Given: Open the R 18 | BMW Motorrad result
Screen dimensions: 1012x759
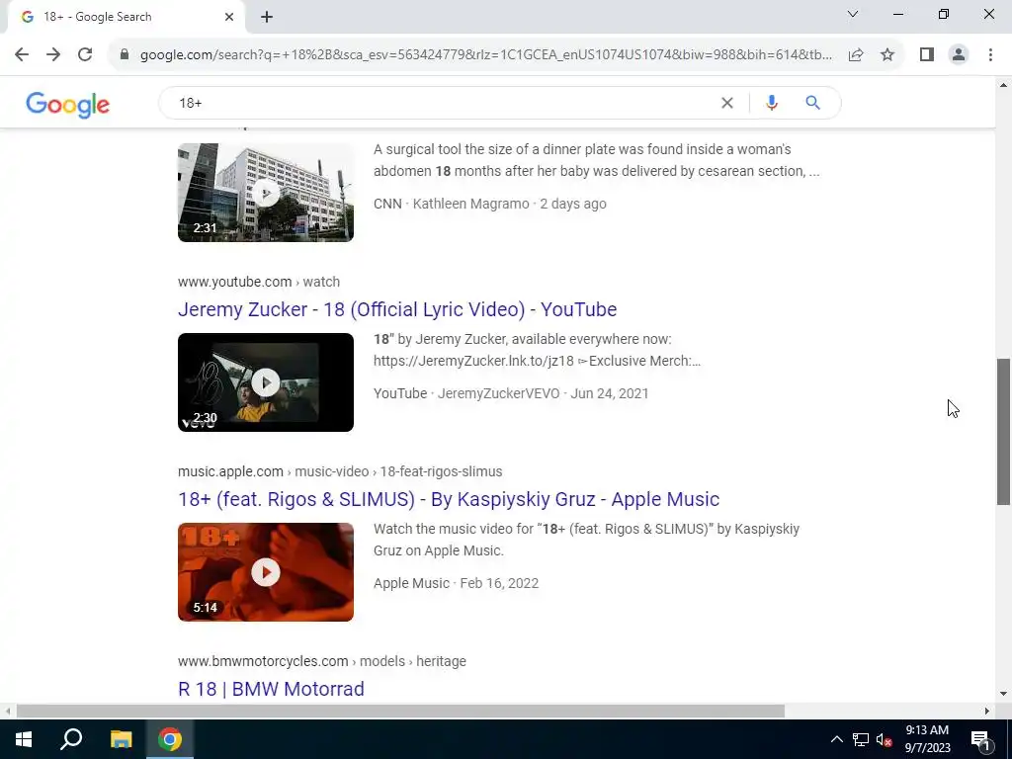Looking at the screenshot, I should click(271, 689).
